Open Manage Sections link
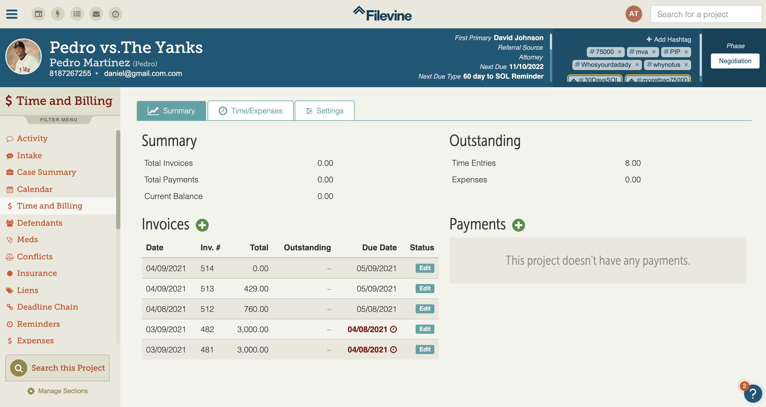This screenshot has width=766, height=407. pyautogui.click(x=58, y=391)
